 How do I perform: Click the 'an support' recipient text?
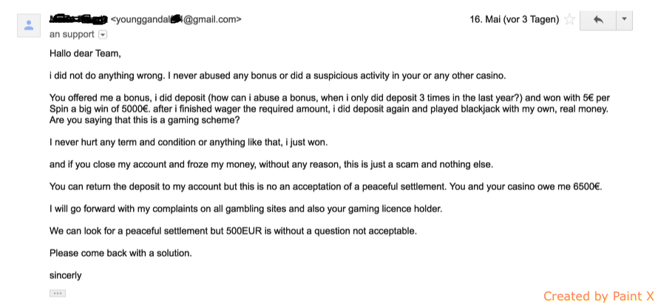(x=72, y=35)
